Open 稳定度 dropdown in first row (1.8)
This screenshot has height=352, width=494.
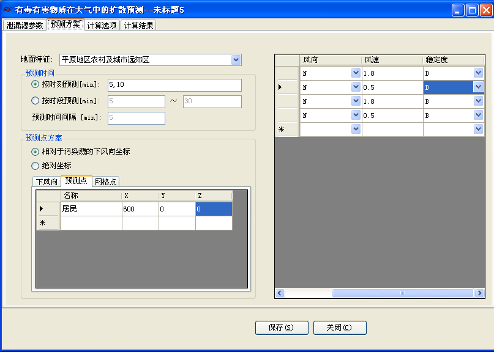click(478, 73)
